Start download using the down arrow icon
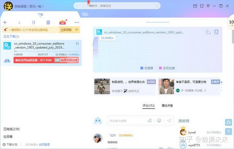 (x=19, y=23)
